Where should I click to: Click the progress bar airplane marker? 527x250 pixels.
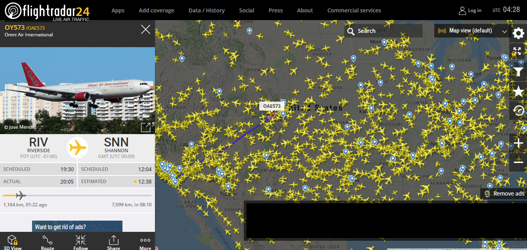21,196
